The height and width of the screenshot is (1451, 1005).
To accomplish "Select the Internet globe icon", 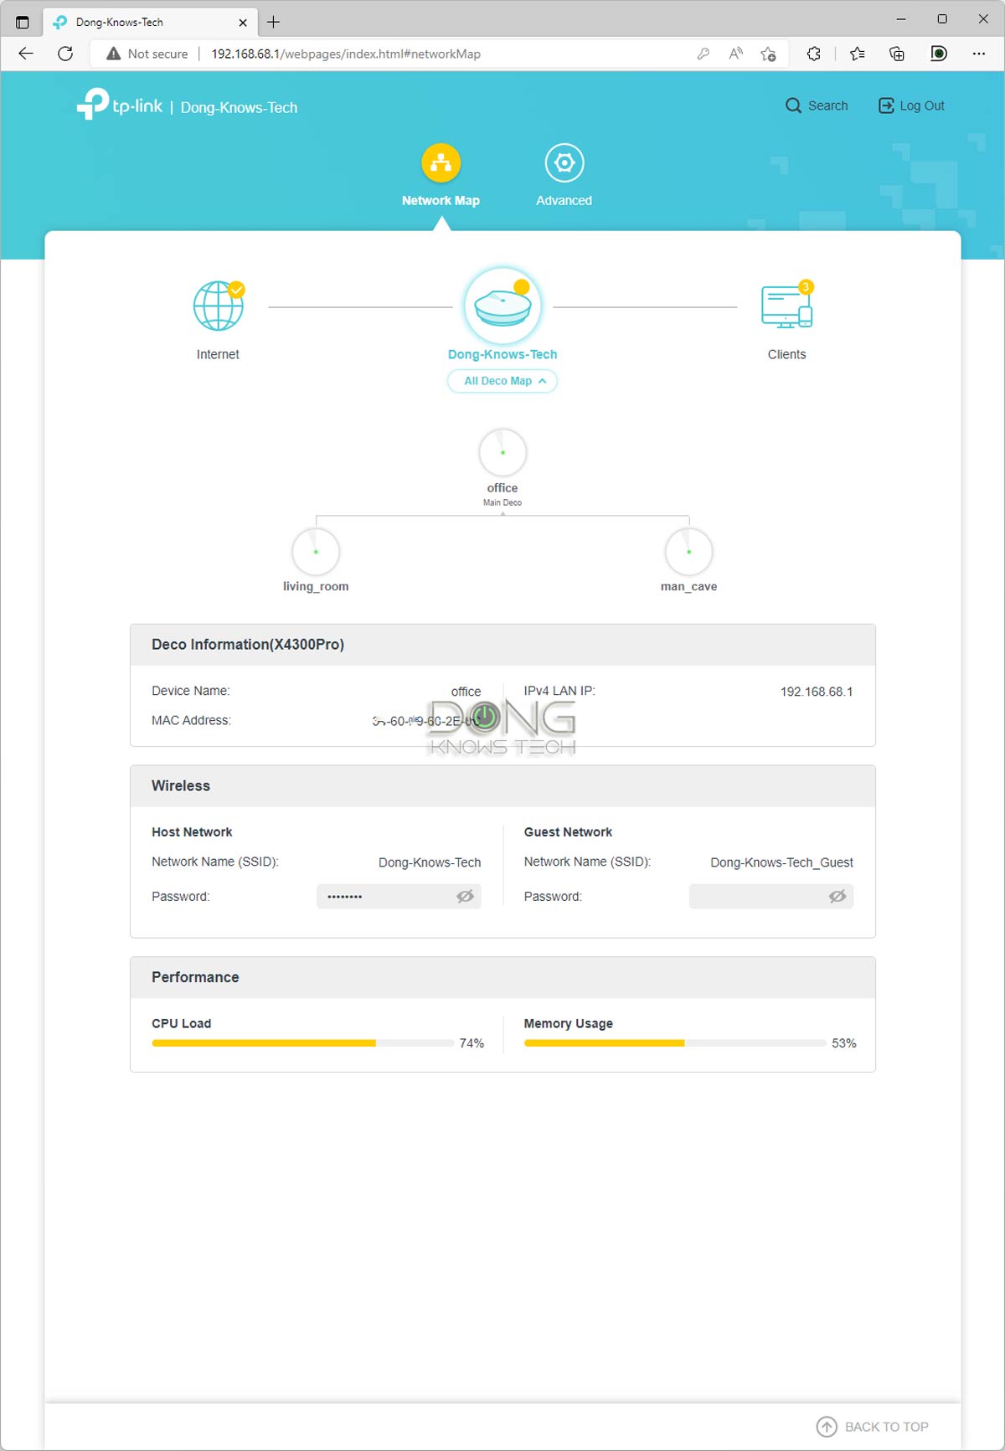I will click(x=219, y=306).
